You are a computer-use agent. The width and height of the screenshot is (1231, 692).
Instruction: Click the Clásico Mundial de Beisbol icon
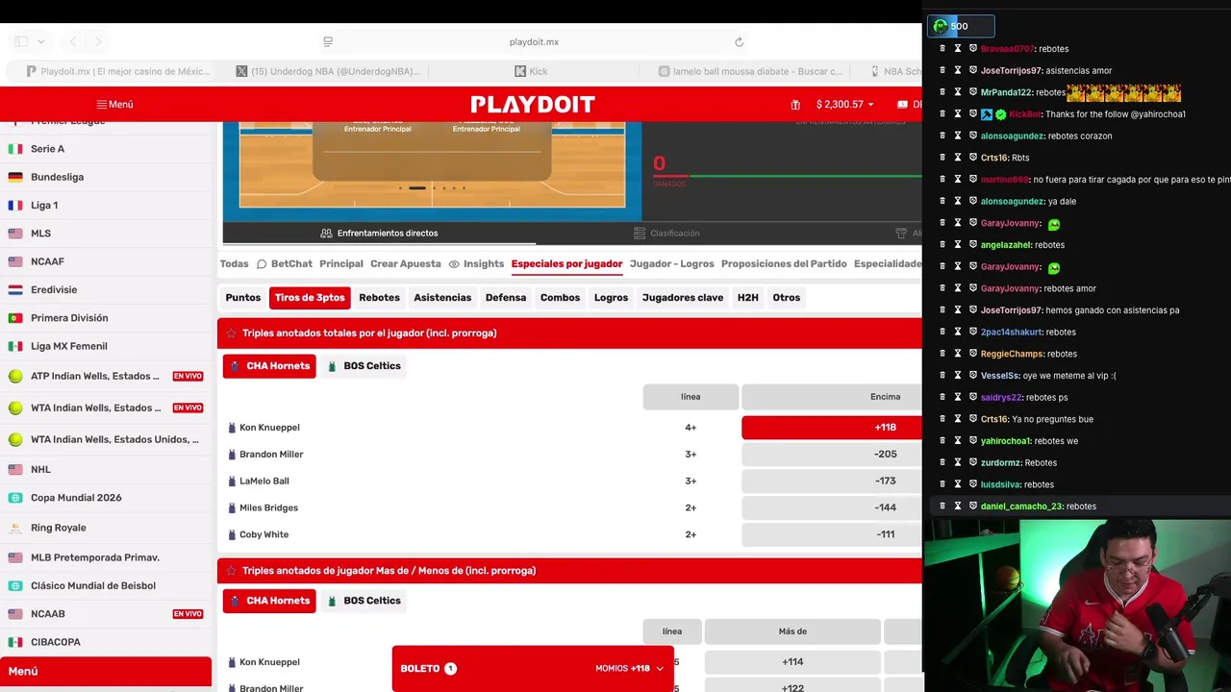[x=15, y=585]
